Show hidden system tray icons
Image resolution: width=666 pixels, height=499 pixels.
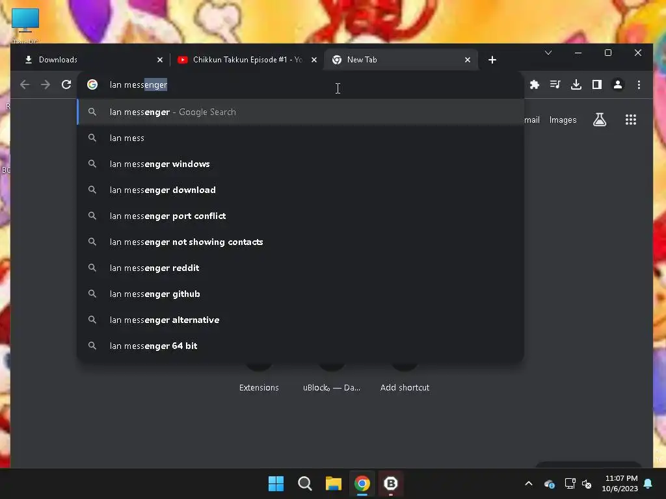click(x=528, y=483)
